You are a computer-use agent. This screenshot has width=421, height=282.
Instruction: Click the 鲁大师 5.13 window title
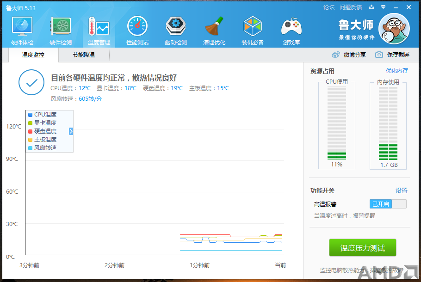pyautogui.click(x=21, y=8)
